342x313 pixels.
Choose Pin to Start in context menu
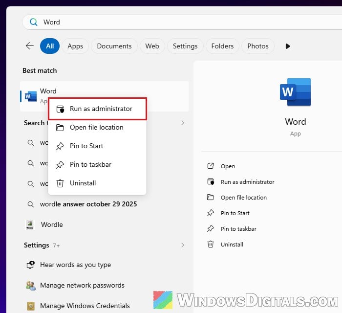pyautogui.click(x=98, y=146)
